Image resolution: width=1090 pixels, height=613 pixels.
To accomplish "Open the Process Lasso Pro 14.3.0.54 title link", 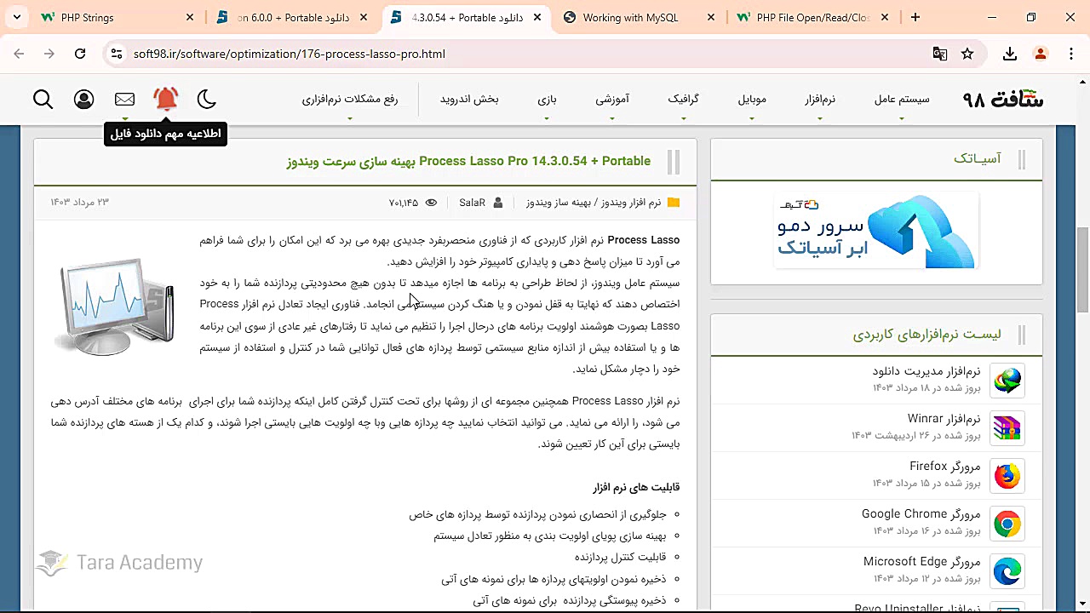I will 469,161.
